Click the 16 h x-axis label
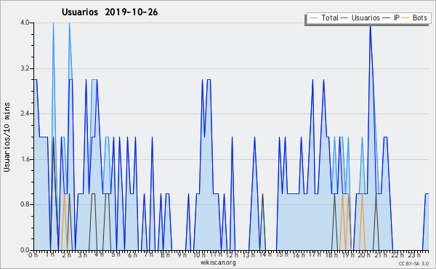 click(x=299, y=255)
